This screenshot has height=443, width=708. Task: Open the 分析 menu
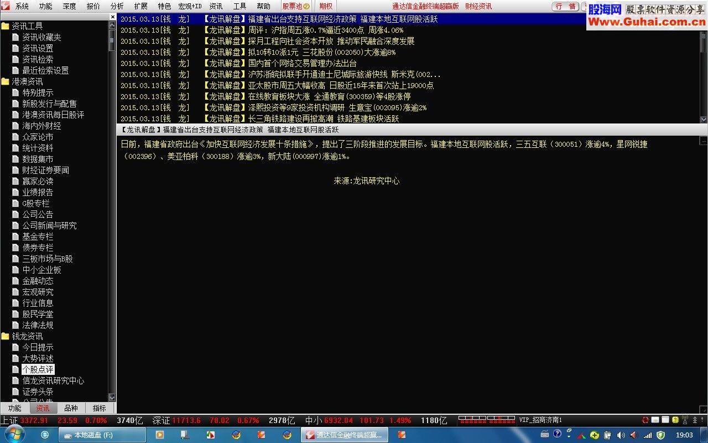[x=117, y=6]
